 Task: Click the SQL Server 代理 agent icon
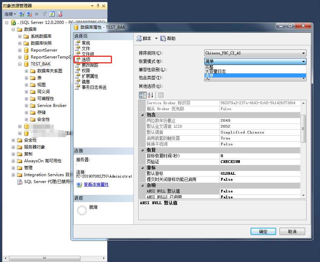click(20, 182)
